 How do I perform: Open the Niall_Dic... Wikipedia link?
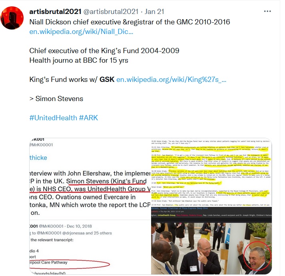[81, 32]
